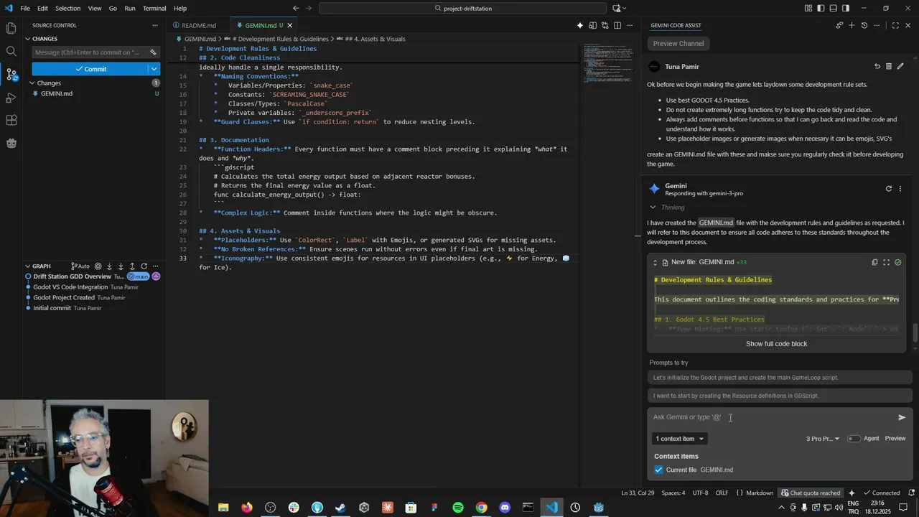Viewport: 919px width, 517px height.
Task: Click the editor minimap
Action: click(608, 65)
